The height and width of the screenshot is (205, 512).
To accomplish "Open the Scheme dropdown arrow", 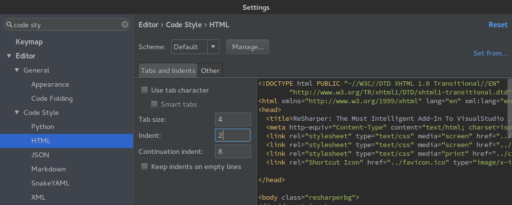I will (213, 47).
